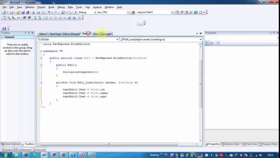Click the Decrease Indent toolbar icon
This screenshot has height=158, width=280.
(24, 18)
